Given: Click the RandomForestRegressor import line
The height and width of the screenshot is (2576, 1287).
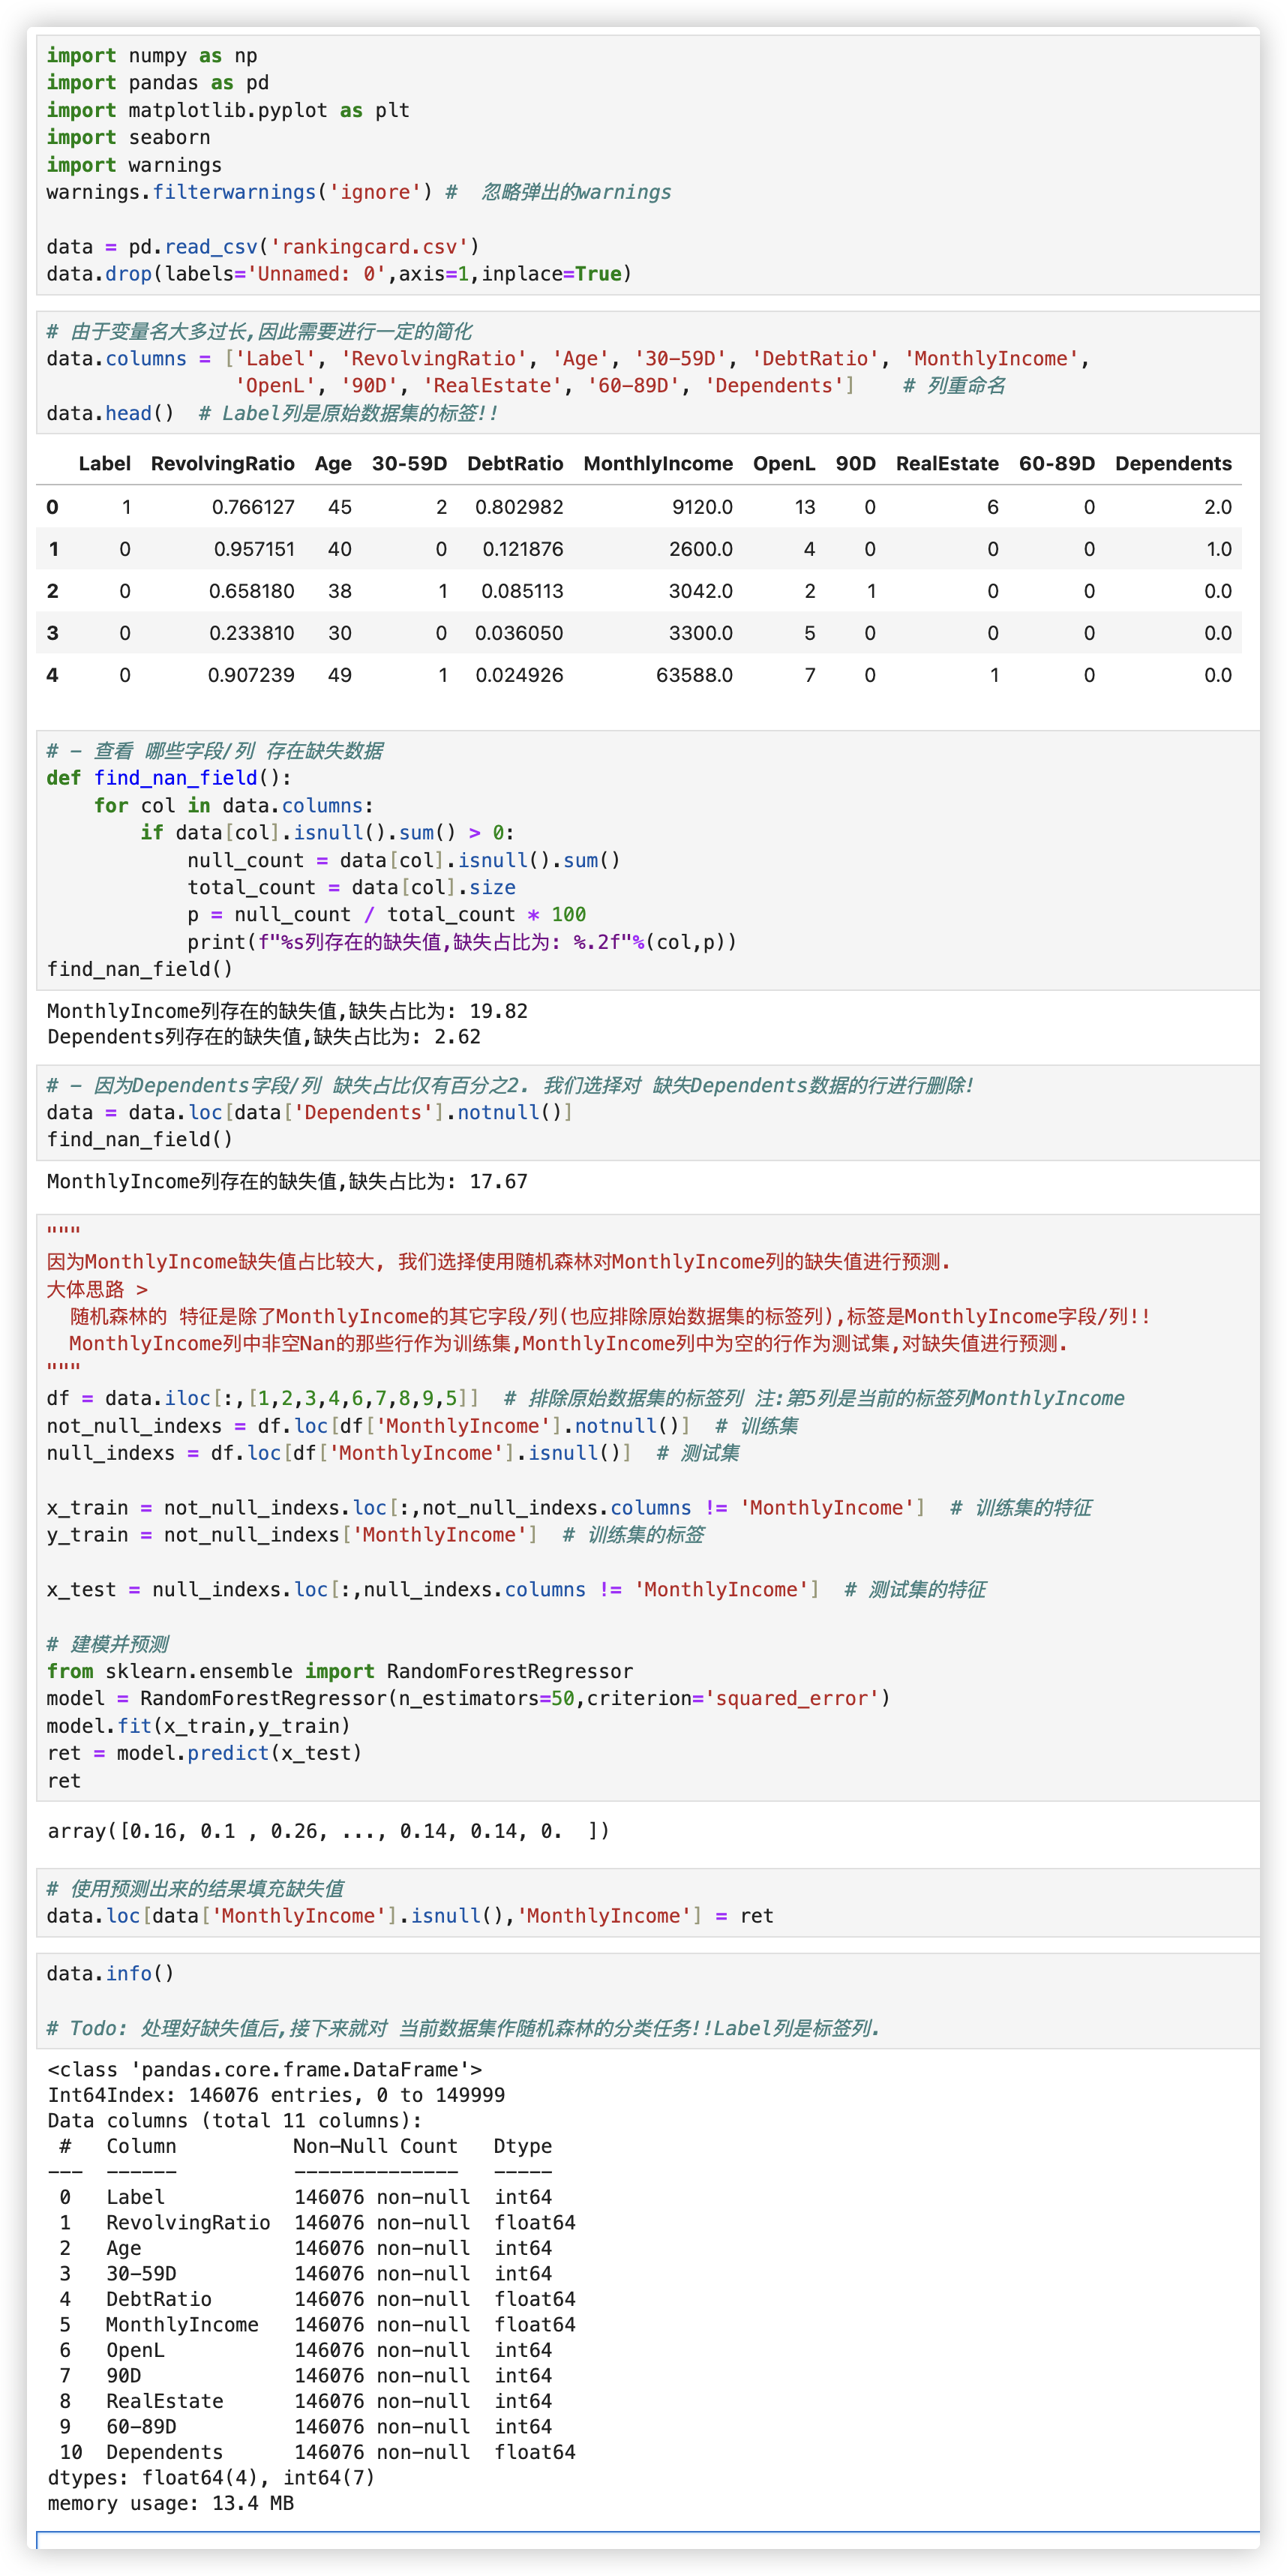Looking at the screenshot, I should [340, 1672].
